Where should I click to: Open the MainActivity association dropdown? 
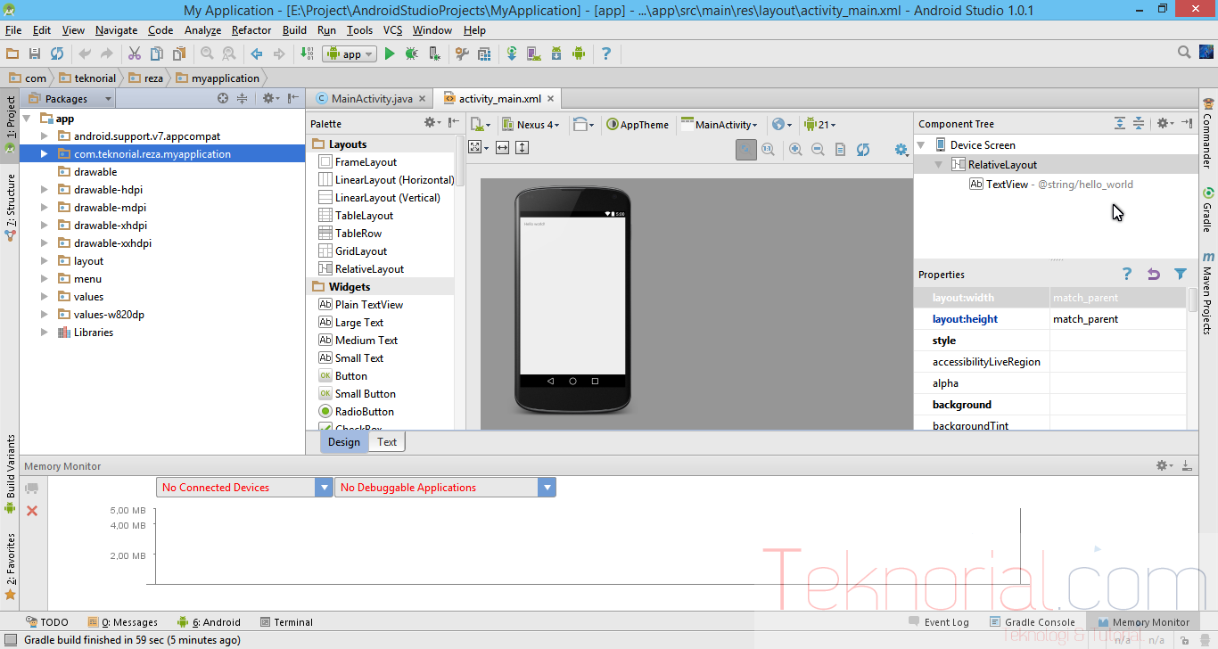pyautogui.click(x=720, y=125)
